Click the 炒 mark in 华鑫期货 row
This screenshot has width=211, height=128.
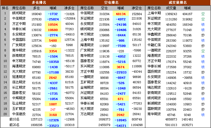click(x=203, y=35)
